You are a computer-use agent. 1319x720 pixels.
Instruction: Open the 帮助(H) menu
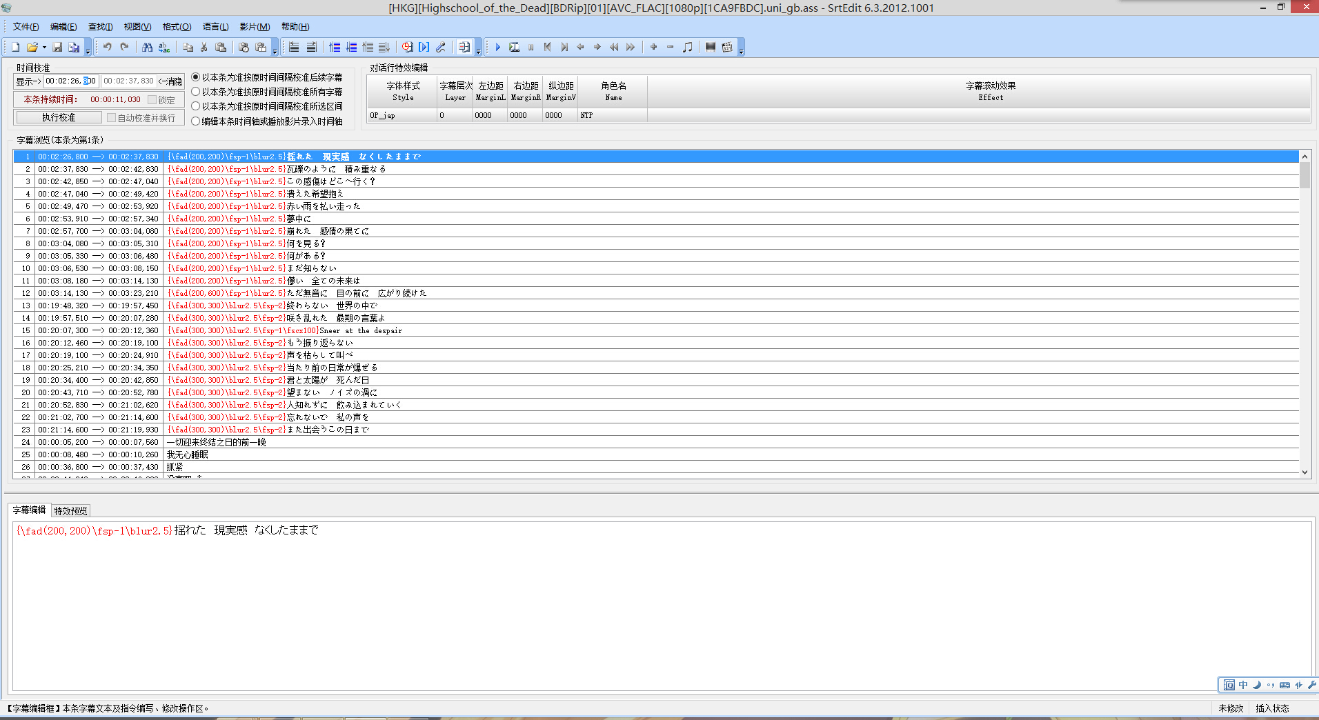[295, 26]
